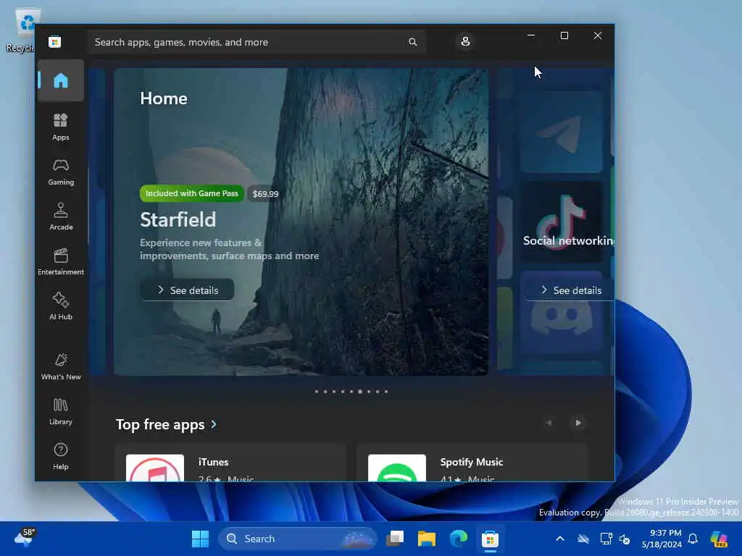Image resolution: width=742 pixels, height=556 pixels.
Task: Open the Copilot preview icon
Action: pos(720,539)
